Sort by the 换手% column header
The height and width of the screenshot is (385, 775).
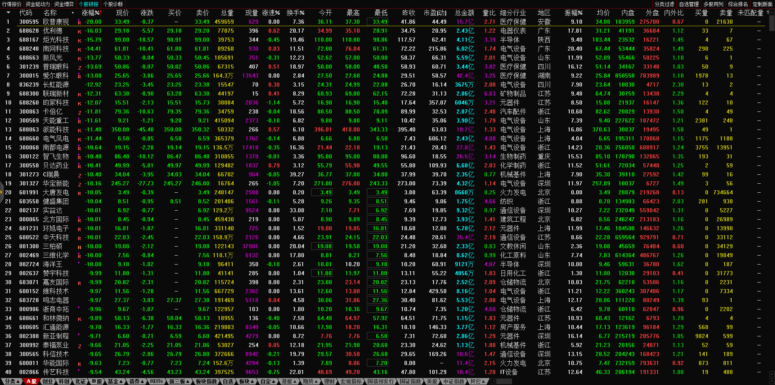coord(295,13)
